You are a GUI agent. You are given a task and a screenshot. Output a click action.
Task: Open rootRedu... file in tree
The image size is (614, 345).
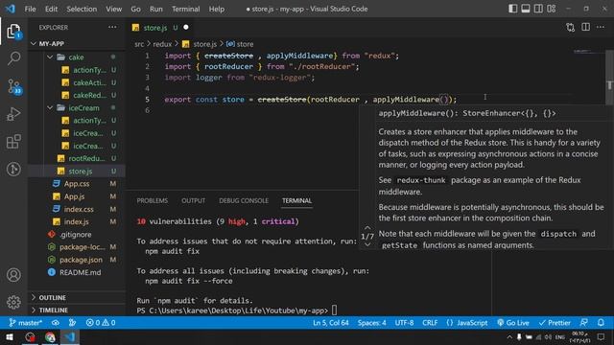coord(86,158)
